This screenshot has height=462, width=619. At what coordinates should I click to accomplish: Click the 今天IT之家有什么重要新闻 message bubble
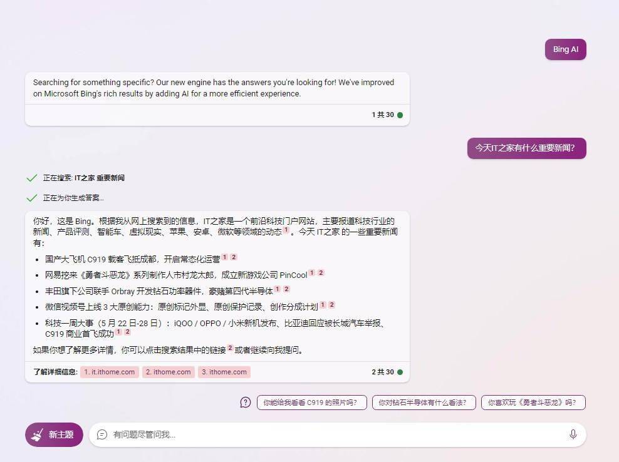tap(526, 148)
